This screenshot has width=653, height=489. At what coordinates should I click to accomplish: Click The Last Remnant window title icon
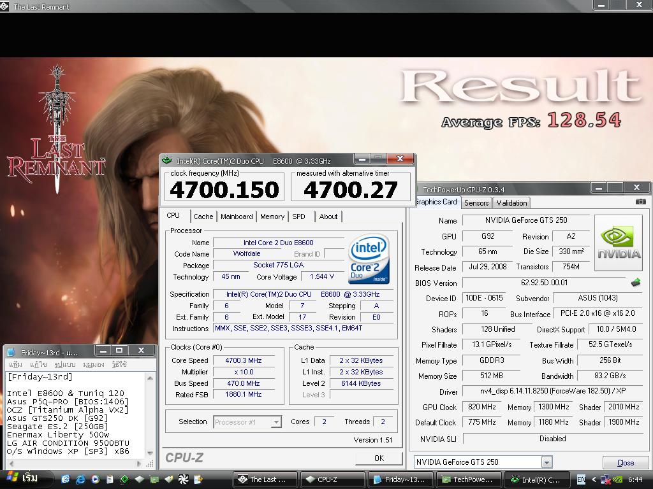(4, 6)
